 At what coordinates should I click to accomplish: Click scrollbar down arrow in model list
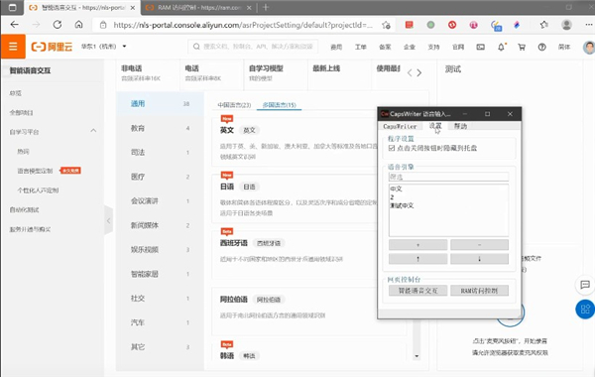pos(416,356)
